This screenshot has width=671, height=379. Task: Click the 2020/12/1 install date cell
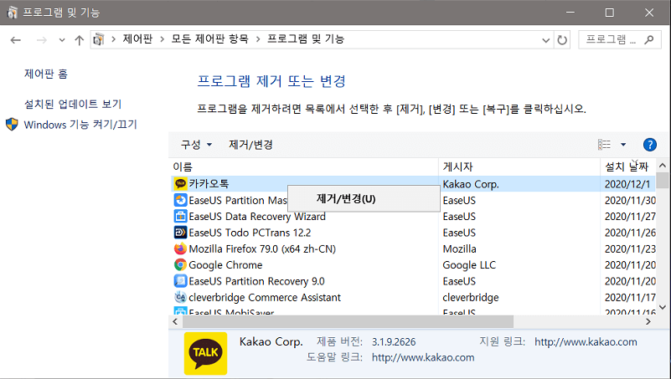point(627,184)
